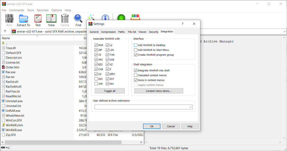This screenshot has height=151, width=287.
Task: Click Context menu items button
Action: (159, 91)
